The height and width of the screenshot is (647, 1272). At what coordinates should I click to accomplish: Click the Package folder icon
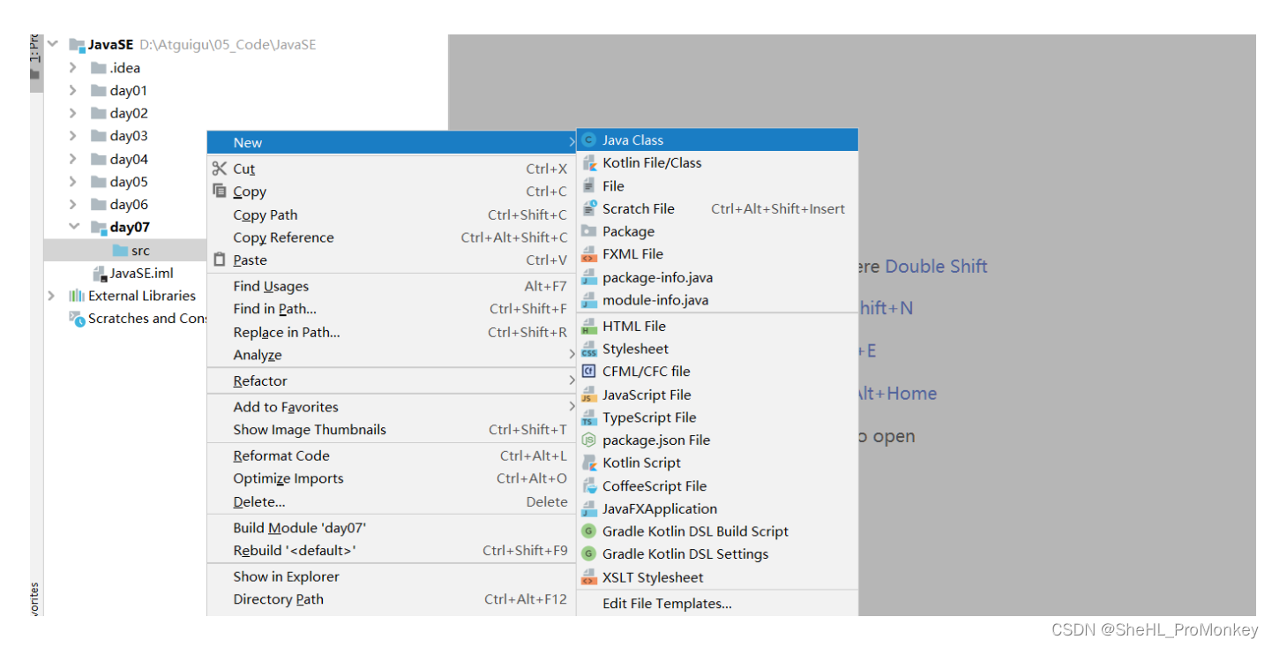tap(588, 231)
